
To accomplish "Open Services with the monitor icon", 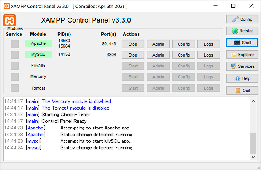I will [242, 66].
